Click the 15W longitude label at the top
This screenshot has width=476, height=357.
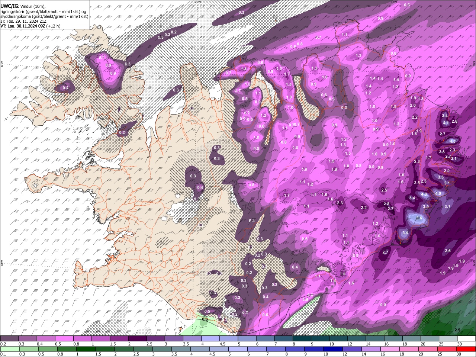click(x=394, y=2)
